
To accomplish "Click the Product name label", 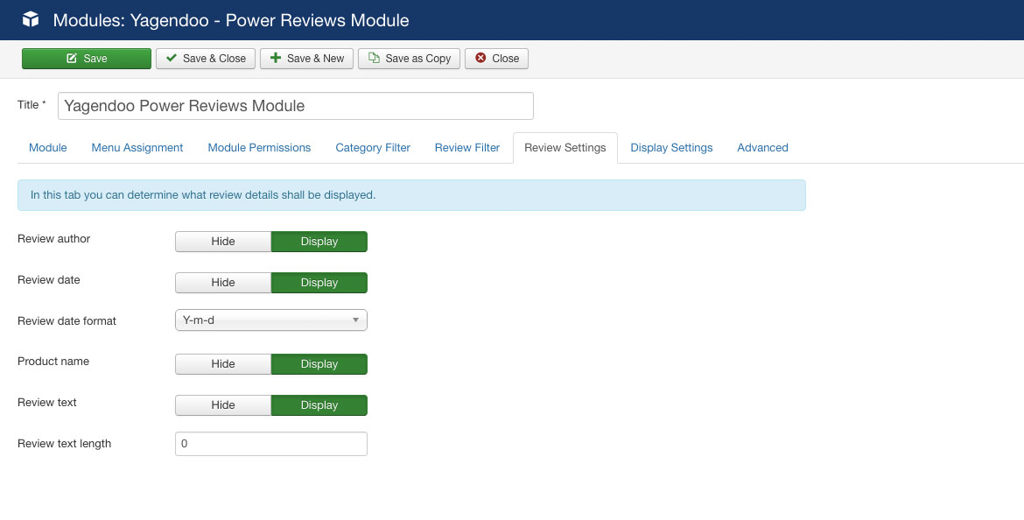I will click(x=53, y=362).
